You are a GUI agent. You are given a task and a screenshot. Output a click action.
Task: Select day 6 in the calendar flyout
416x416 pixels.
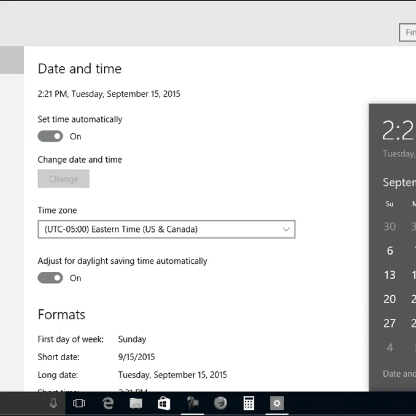[390, 251]
